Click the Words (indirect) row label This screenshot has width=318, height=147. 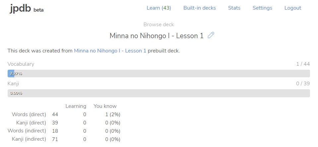point(27,131)
